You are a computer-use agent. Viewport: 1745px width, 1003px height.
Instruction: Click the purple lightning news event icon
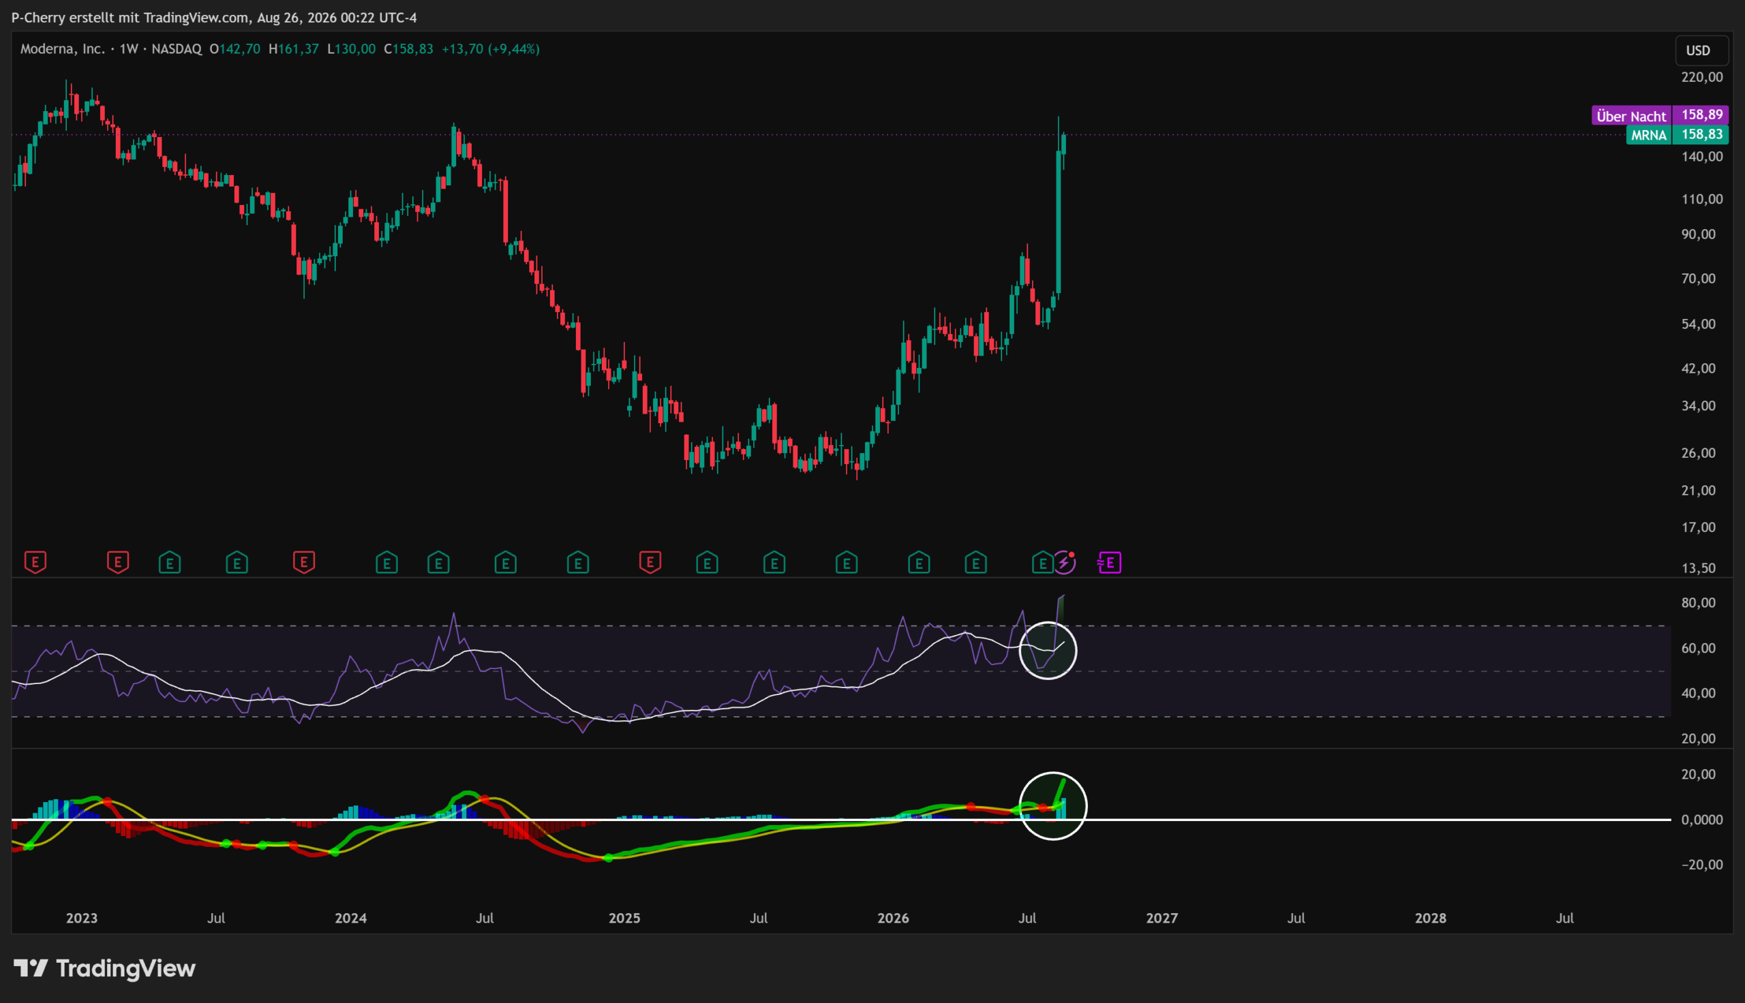(1064, 563)
